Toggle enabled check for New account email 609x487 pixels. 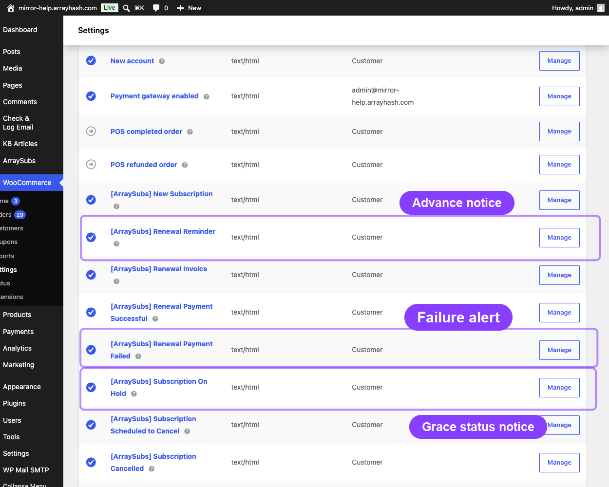coord(91,60)
